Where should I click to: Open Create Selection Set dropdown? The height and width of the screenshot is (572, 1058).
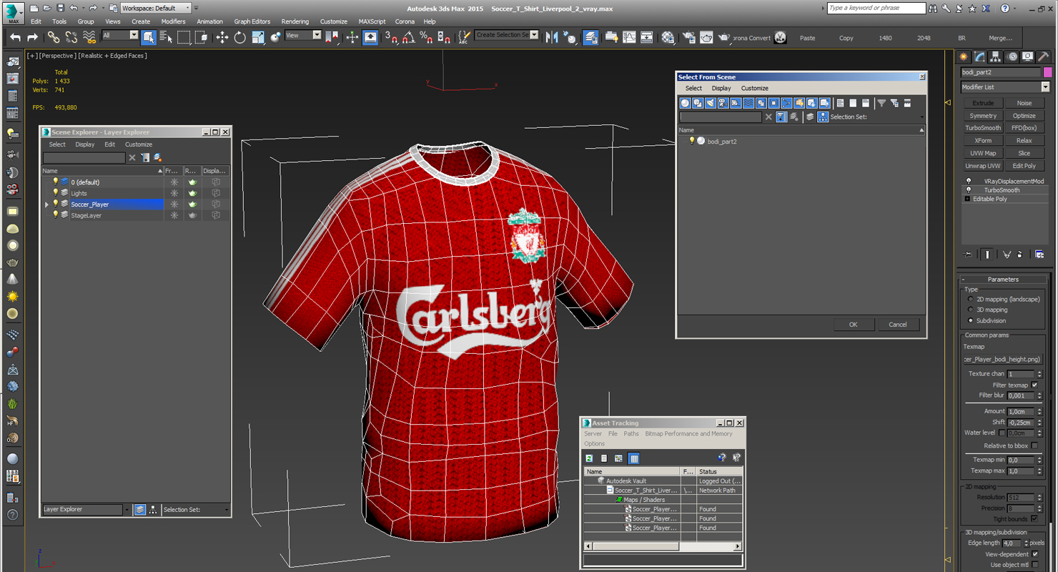(507, 35)
